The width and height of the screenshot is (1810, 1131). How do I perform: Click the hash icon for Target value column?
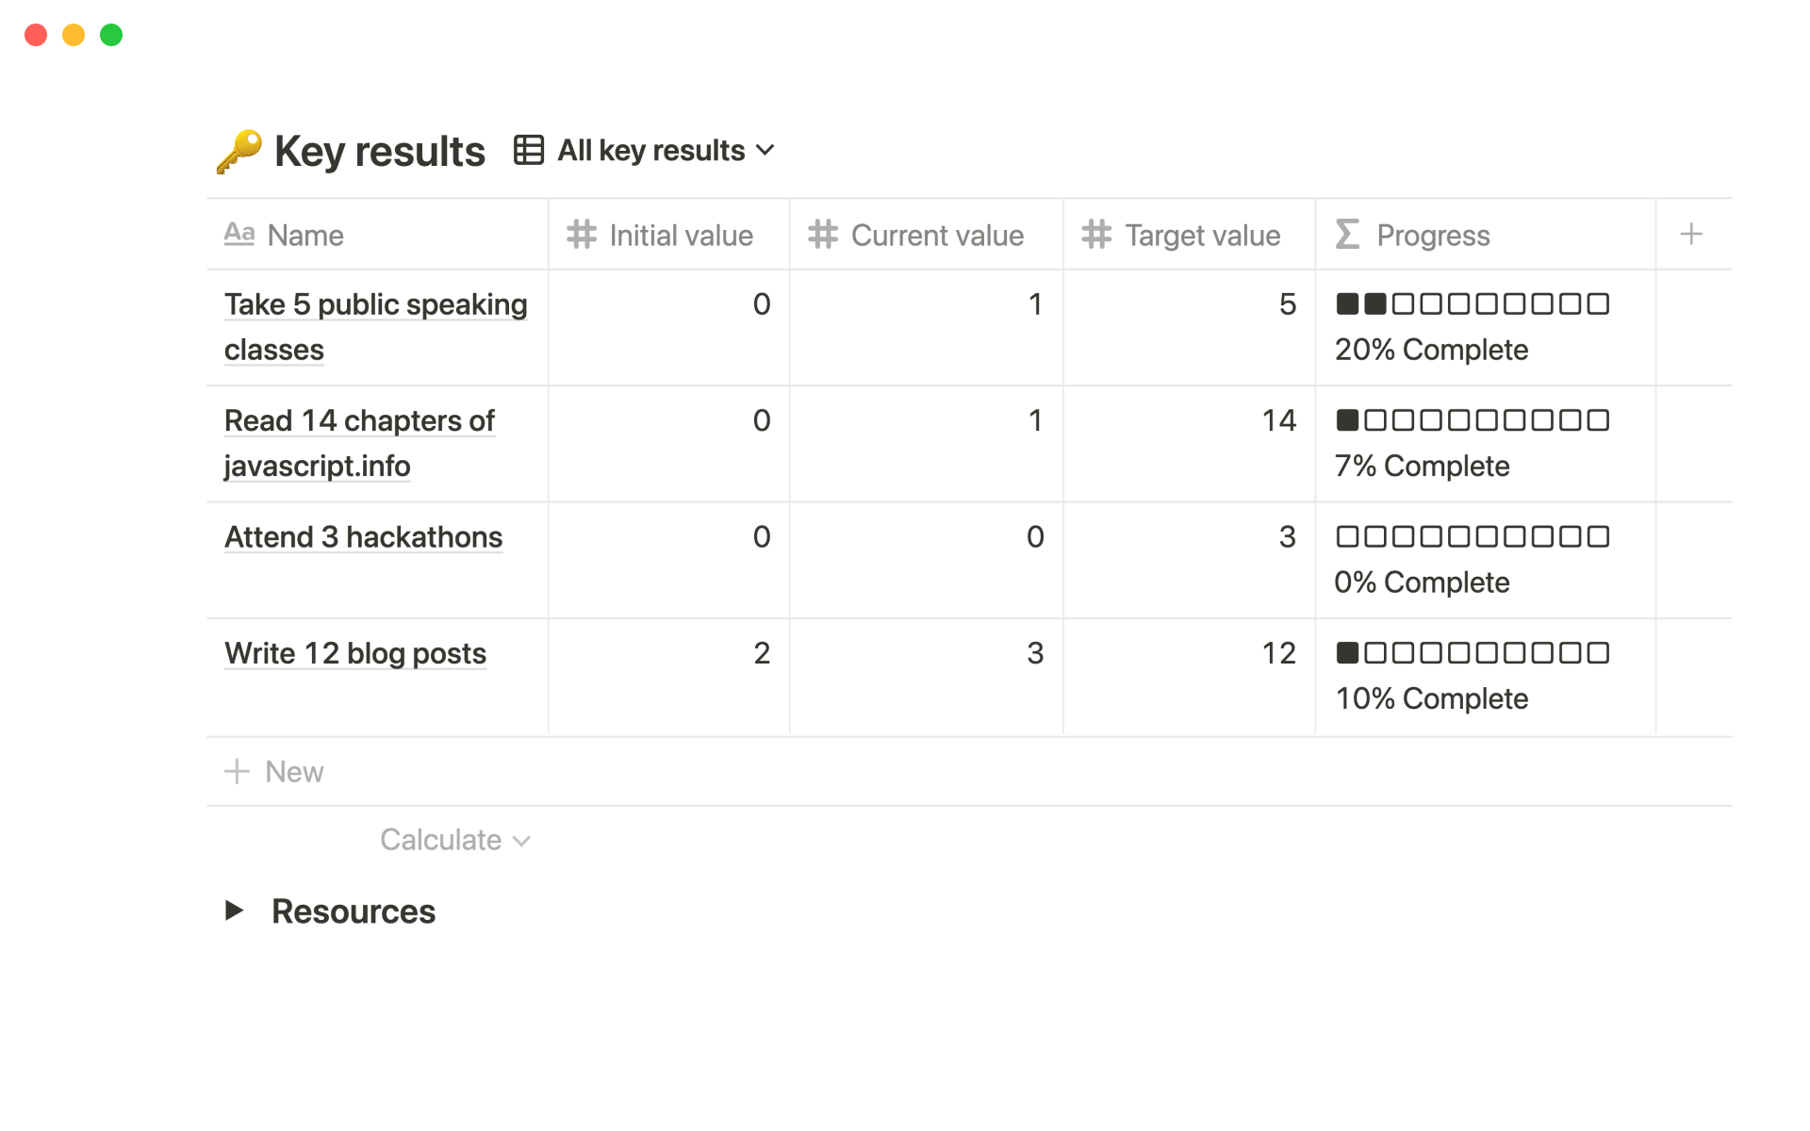point(1096,234)
